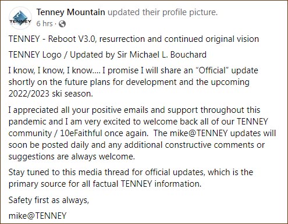This screenshot has height=224, width=288.
Task: Click the closing 'mike@TENNEY' signature
Action: click(37, 216)
